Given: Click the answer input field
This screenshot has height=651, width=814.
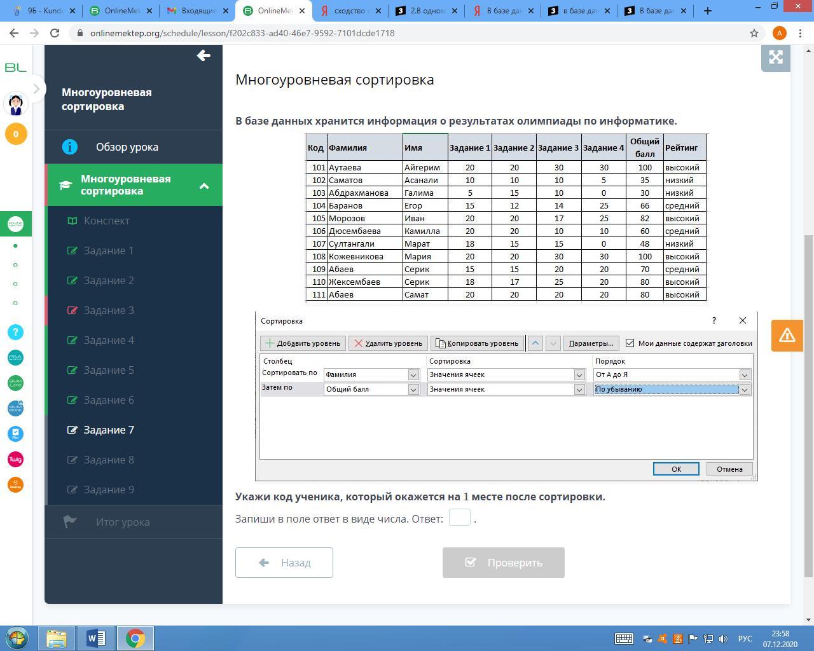Looking at the screenshot, I should pyautogui.click(x=459, y=517).
